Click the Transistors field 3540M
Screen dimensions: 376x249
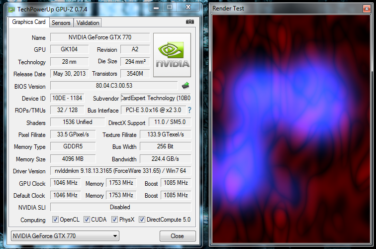tap(135, 74)
